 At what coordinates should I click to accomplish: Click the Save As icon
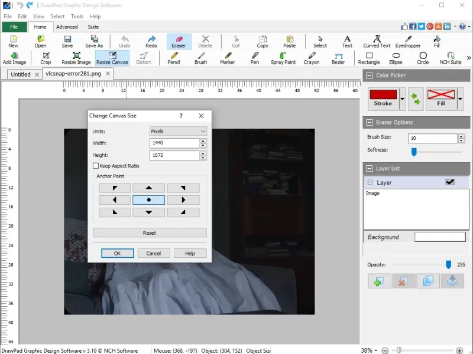point(94,41)
